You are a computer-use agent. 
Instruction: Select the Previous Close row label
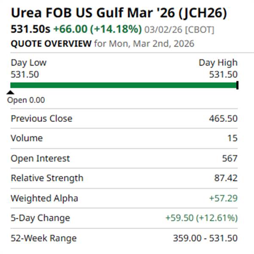pos(41,119)
